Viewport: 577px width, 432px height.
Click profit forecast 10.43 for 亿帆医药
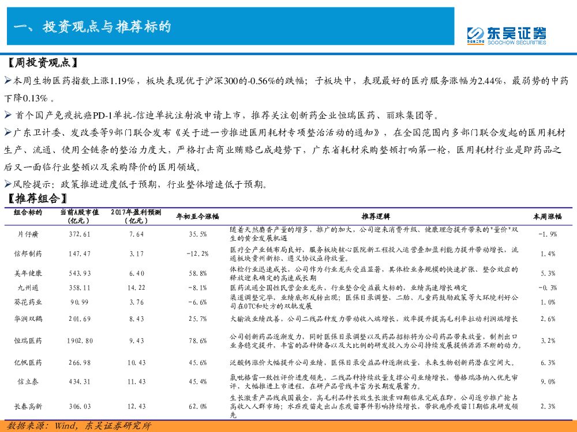[x=137, y=362]
